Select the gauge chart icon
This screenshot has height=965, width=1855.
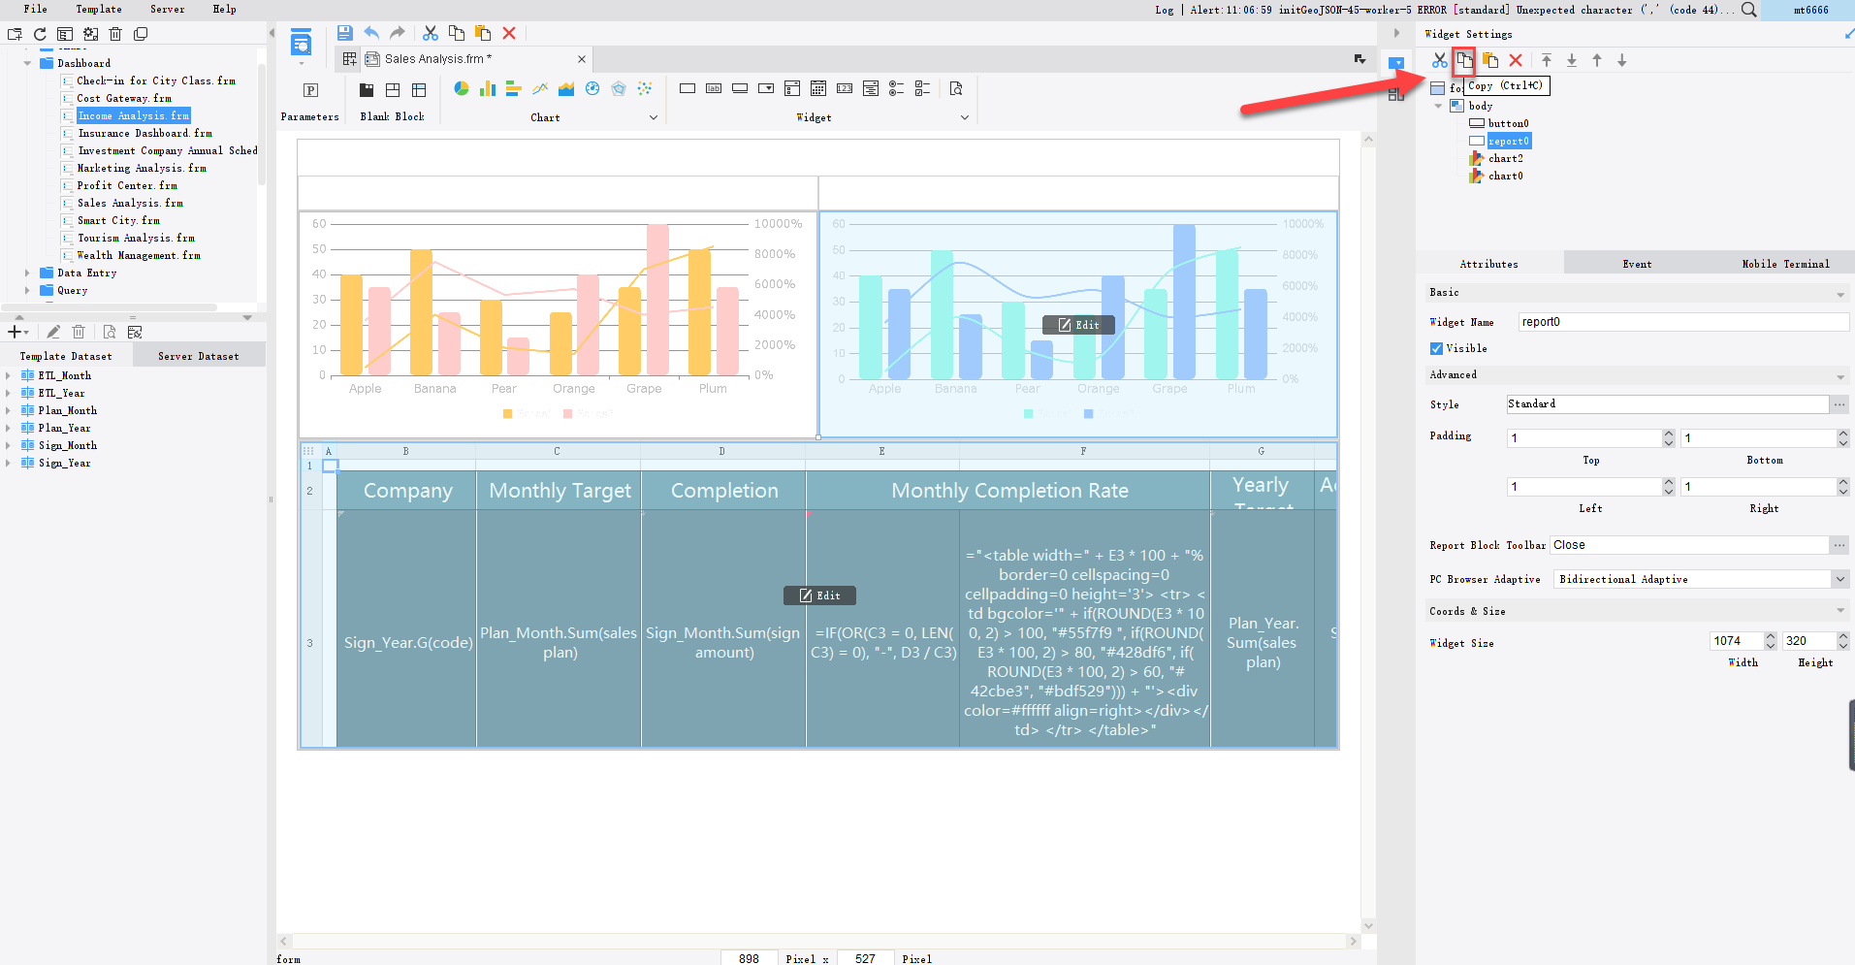pyautogui.click(x=592, y=88)
